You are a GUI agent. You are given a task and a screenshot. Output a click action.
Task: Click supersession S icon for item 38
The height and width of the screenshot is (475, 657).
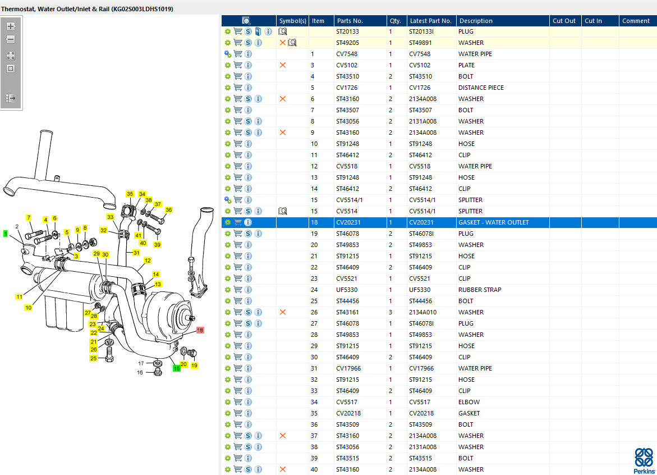248,447
